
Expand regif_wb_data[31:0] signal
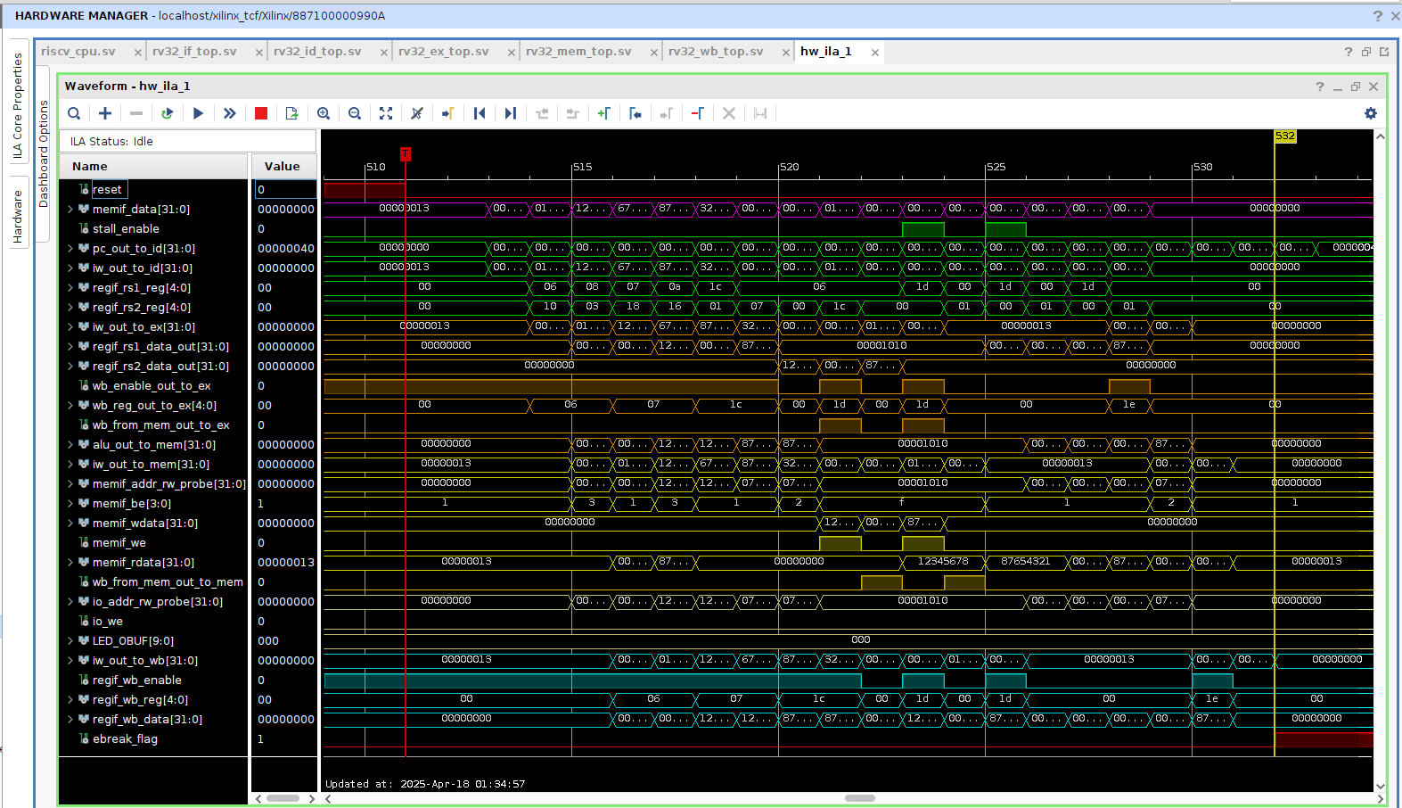tap(70, 720)
